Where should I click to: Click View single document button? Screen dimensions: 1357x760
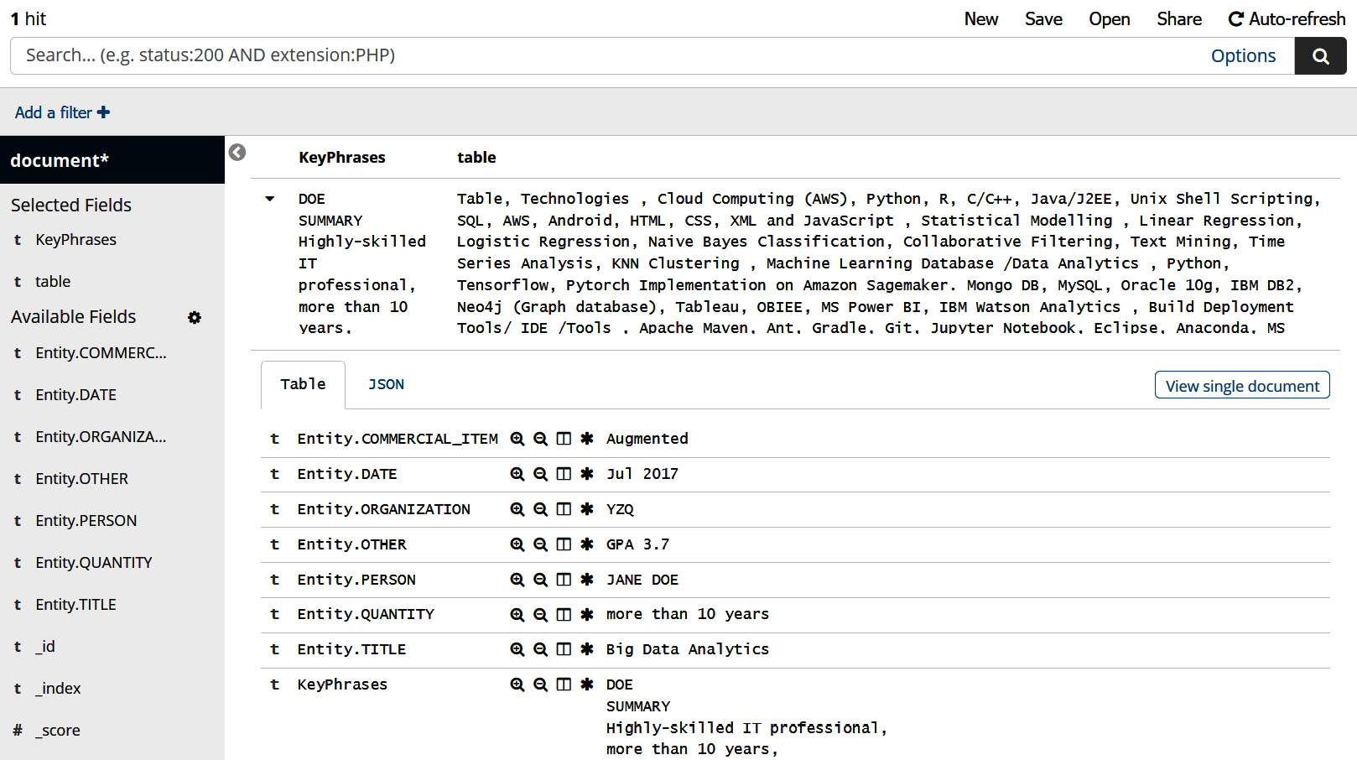(1242, 385)
